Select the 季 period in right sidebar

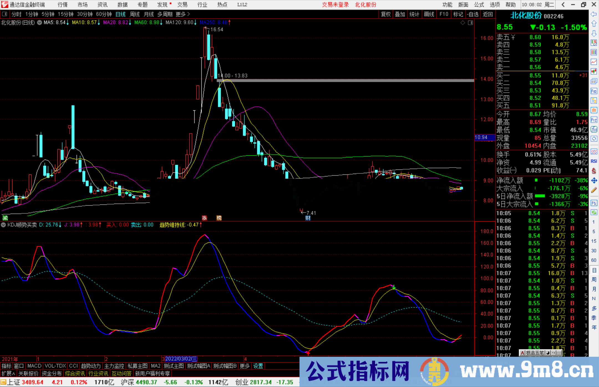(594, 318)
